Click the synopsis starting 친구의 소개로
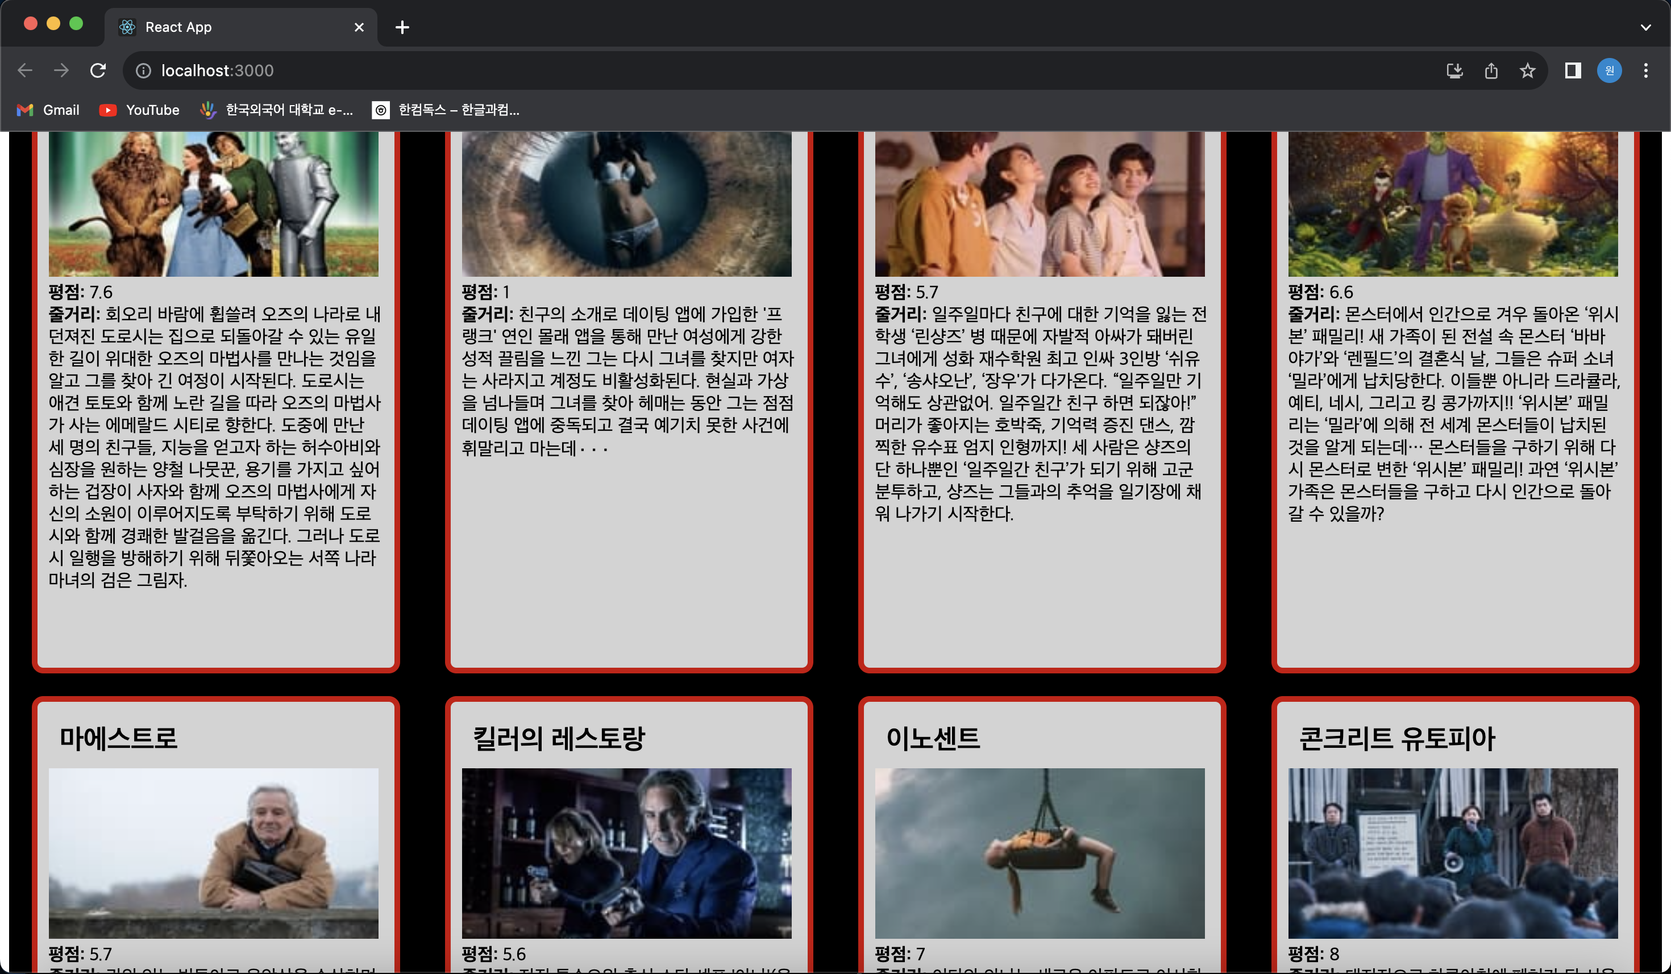1671x974 pixels. (x=627, y=381)
